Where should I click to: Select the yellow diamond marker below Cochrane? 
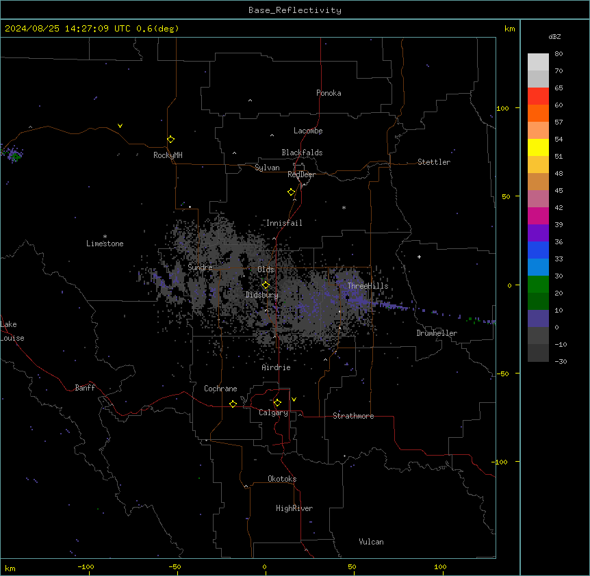(233, 404)
